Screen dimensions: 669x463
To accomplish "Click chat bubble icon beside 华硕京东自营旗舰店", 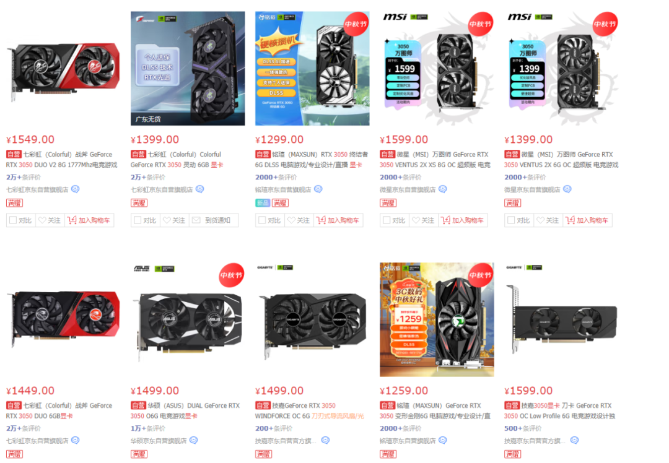I will tap(194, 440).
